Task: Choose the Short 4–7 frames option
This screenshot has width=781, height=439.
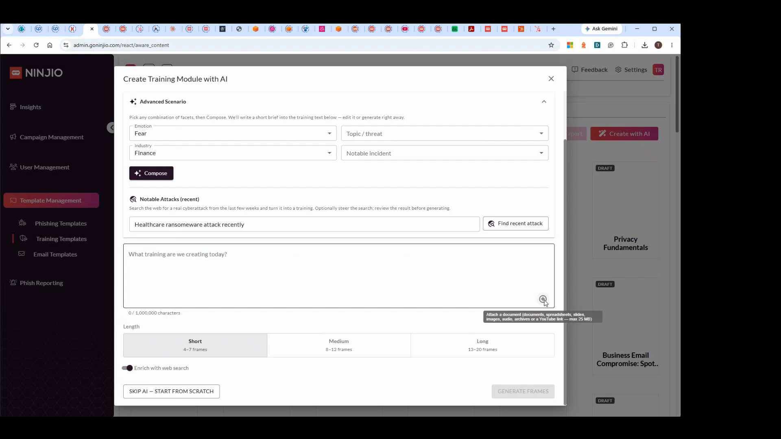Action: tap(195, 345)
